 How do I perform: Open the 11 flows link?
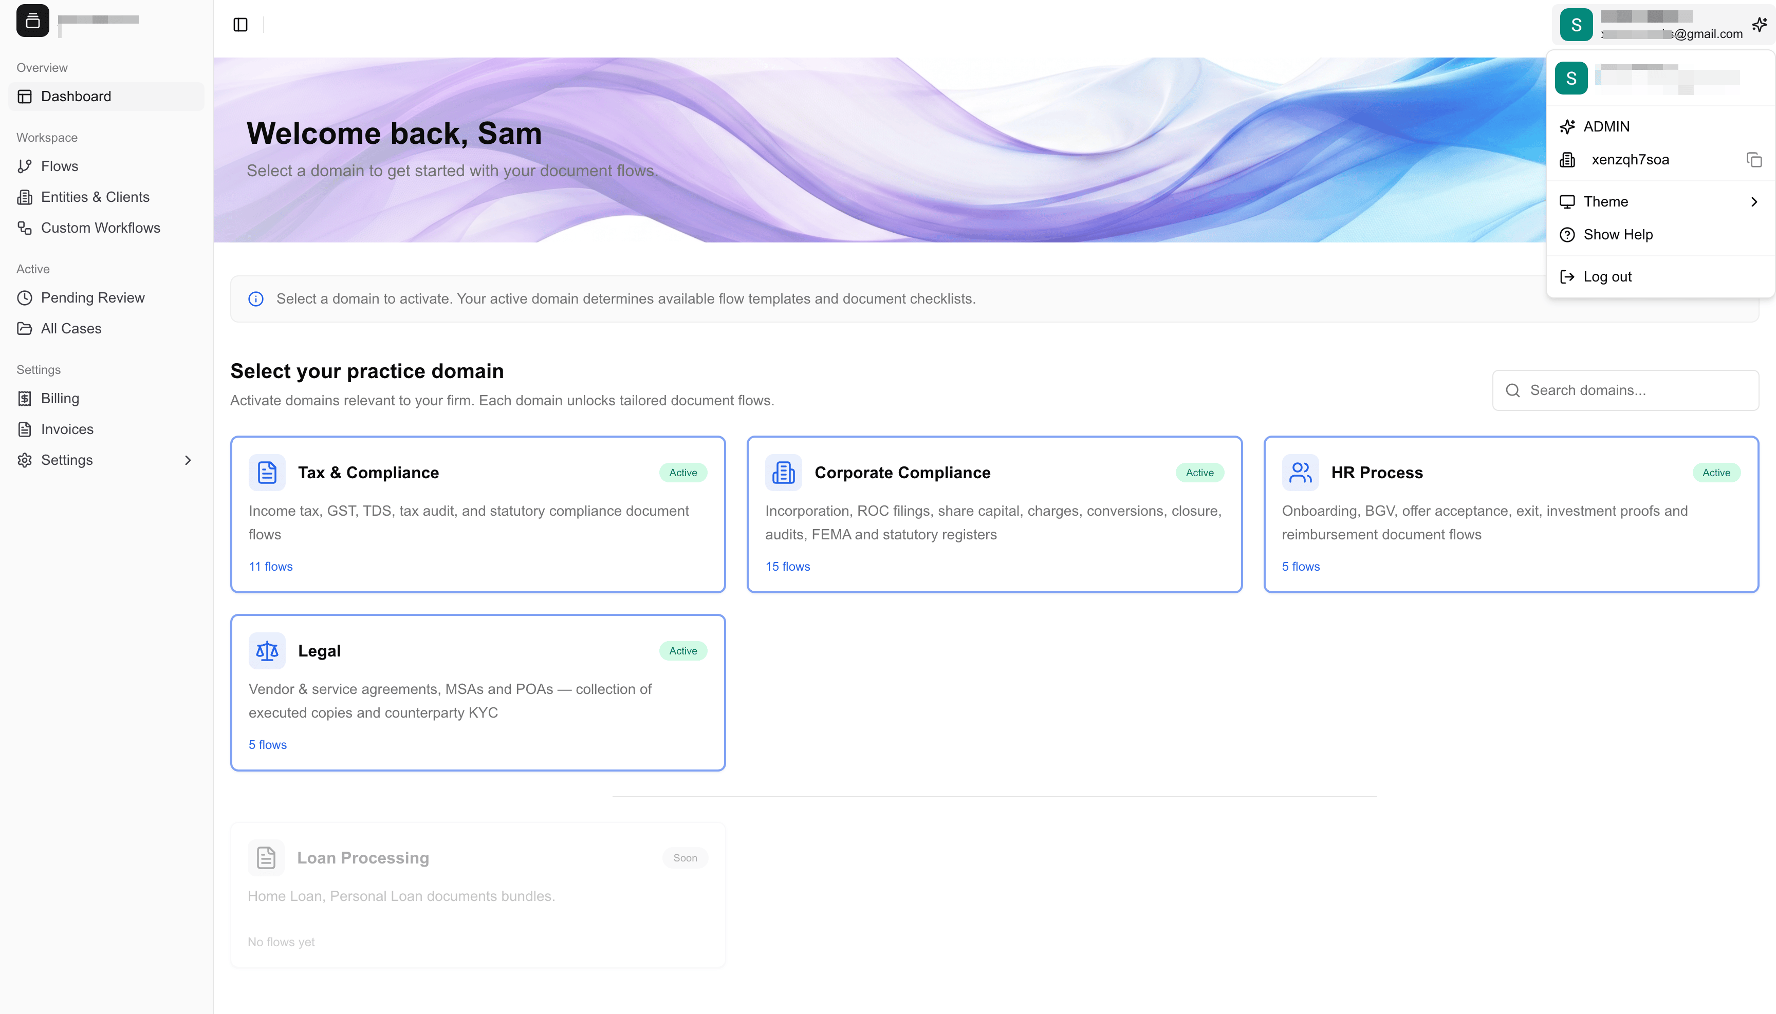click(x=271, y=567)
